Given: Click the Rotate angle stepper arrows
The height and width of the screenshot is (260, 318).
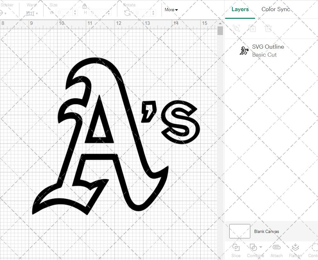Looking at the screenshot, I should 154,13.
